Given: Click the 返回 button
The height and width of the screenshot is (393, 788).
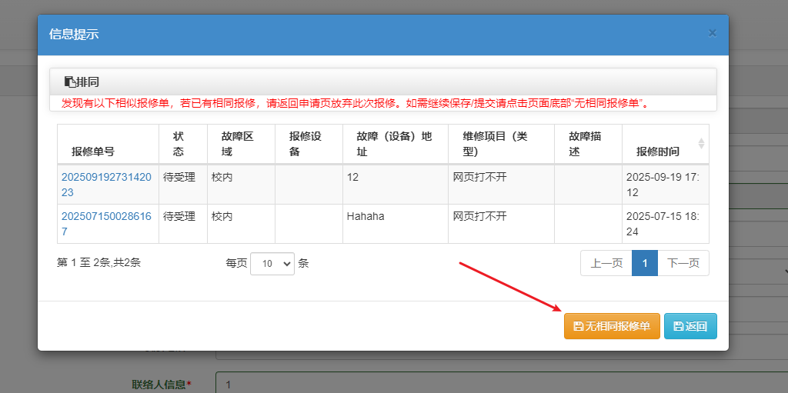Looking at the screenshot, I should click(690, 326).
